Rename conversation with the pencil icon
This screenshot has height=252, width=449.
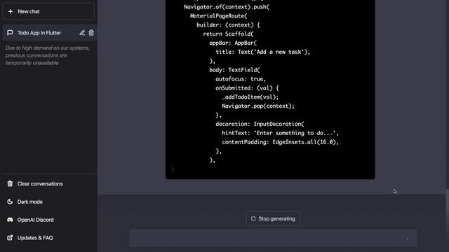(x=82, y=33)
